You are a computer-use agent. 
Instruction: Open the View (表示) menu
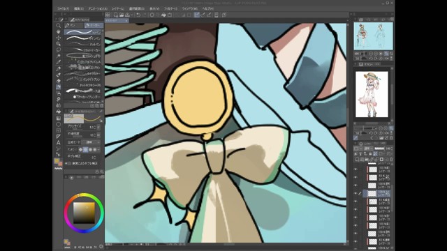point(154,9)
